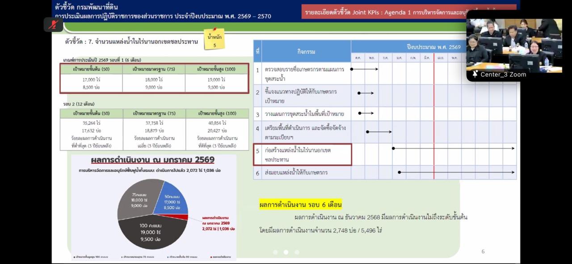Click the Center_3 Zoom participant name label

[503, 75]
